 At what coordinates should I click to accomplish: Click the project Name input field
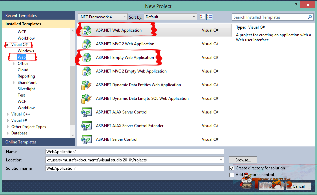135,152
